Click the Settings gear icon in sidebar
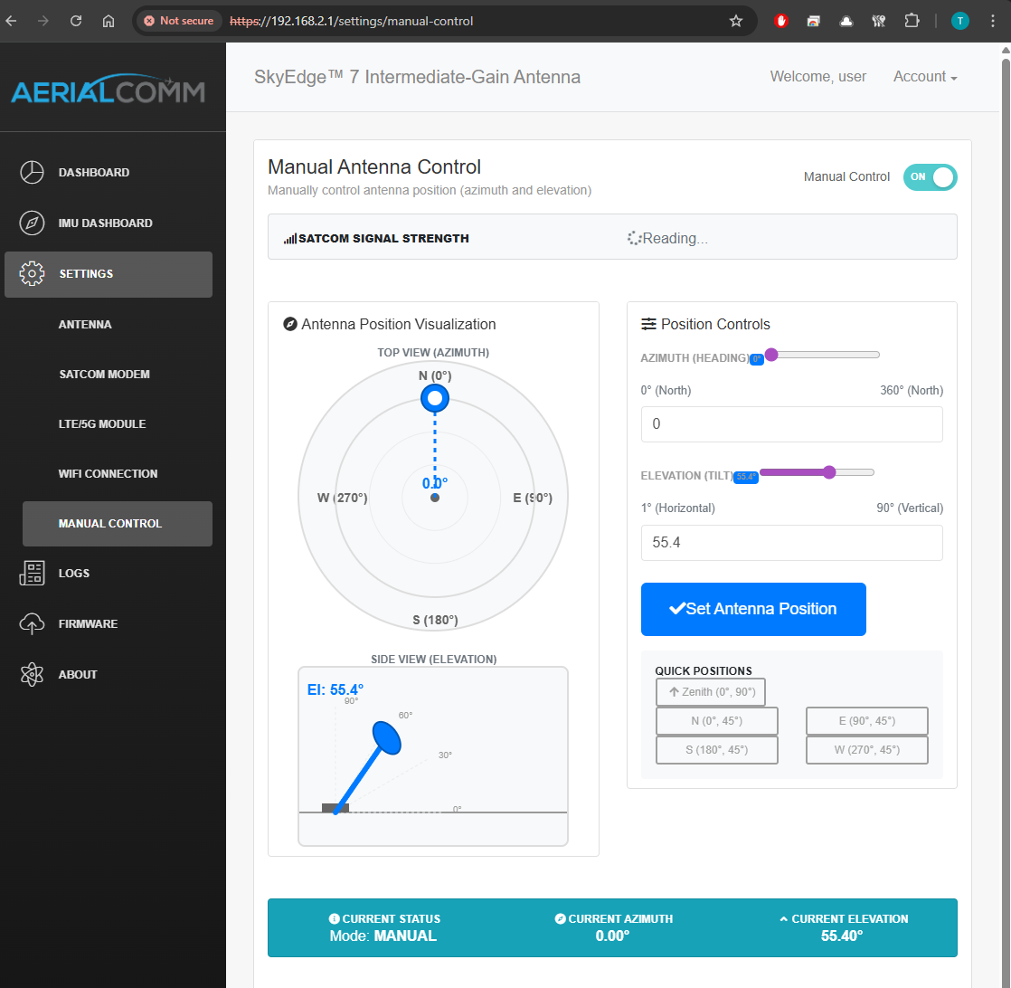This screenshot has height=988, width=1011. [32, 273]
